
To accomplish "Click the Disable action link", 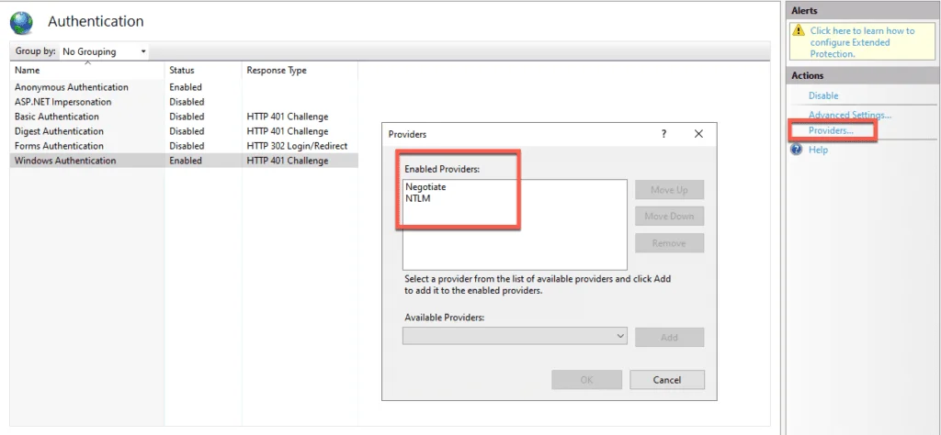I will 823,95.
